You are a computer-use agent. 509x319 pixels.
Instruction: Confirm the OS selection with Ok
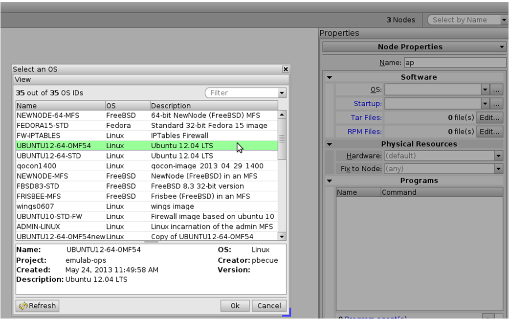click(x=235, y=306)
